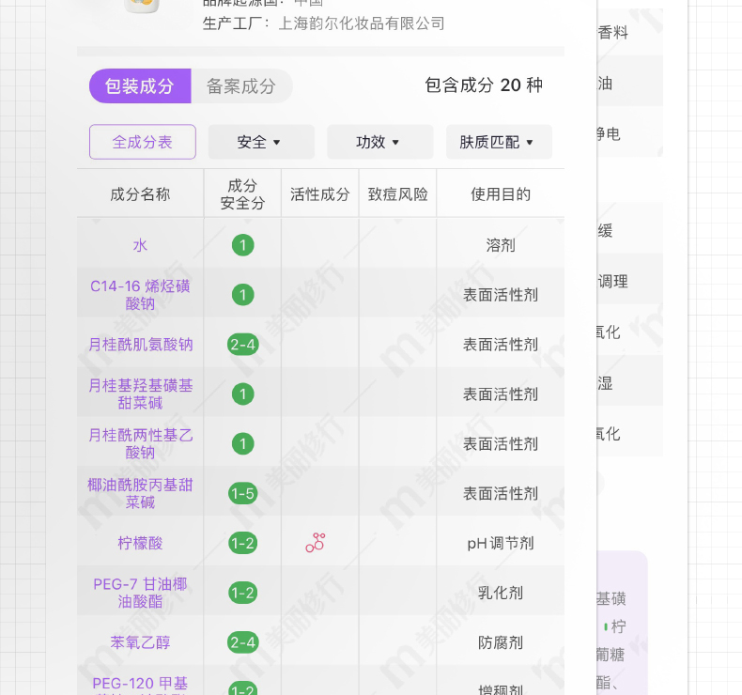Image resolution: width=742 pixels, height=695 pixels.
Task: Open the 月桂酰两性基乙酸钠 ingredient link
Action: tap(141, 443)
